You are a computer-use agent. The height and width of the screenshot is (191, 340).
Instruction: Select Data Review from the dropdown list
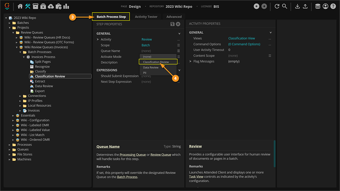tap(151, 68)
